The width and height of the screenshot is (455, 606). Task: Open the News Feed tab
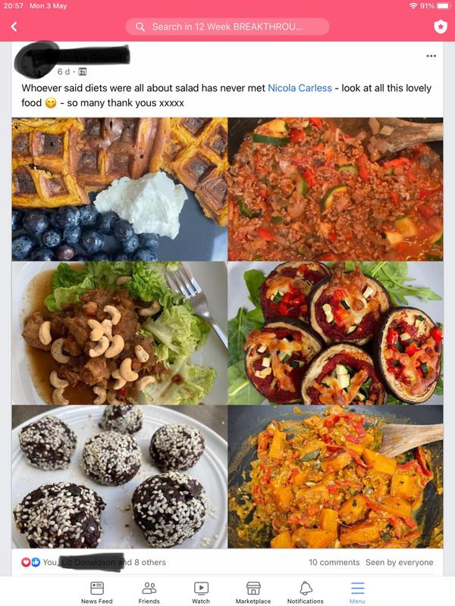click(97, 592)
